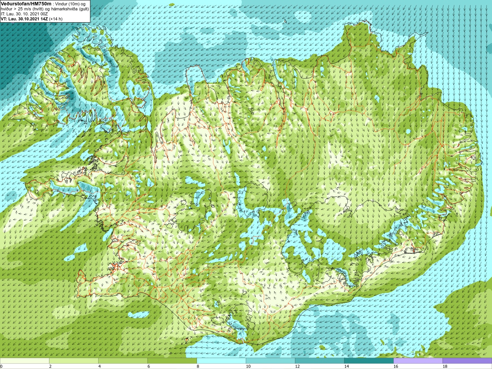This screenshot has width=492, height=369.
Task: Click the pale cyan 8–10 m/s legend swatch
Action: (221, 361)
